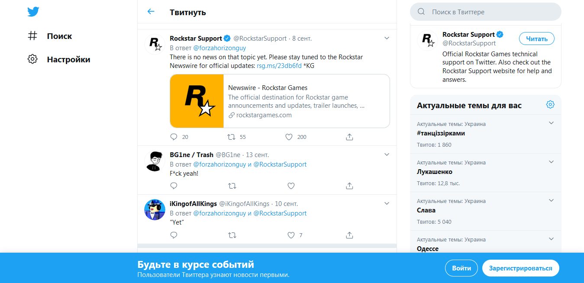This screenshot has width=584, height=283.
Task: Reply to iKingofAllKings "Yet" tweet
Action: tap(174, 235)
